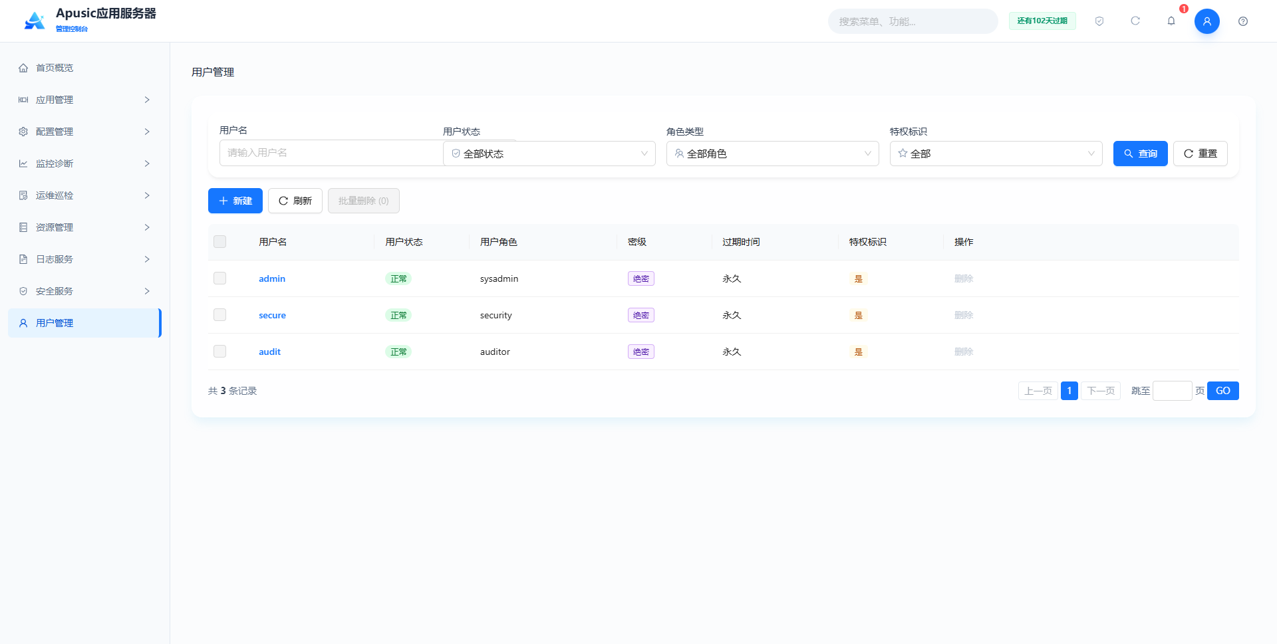
Task: Toggle the select-all checkbox in table header
Action: (219, 242)
